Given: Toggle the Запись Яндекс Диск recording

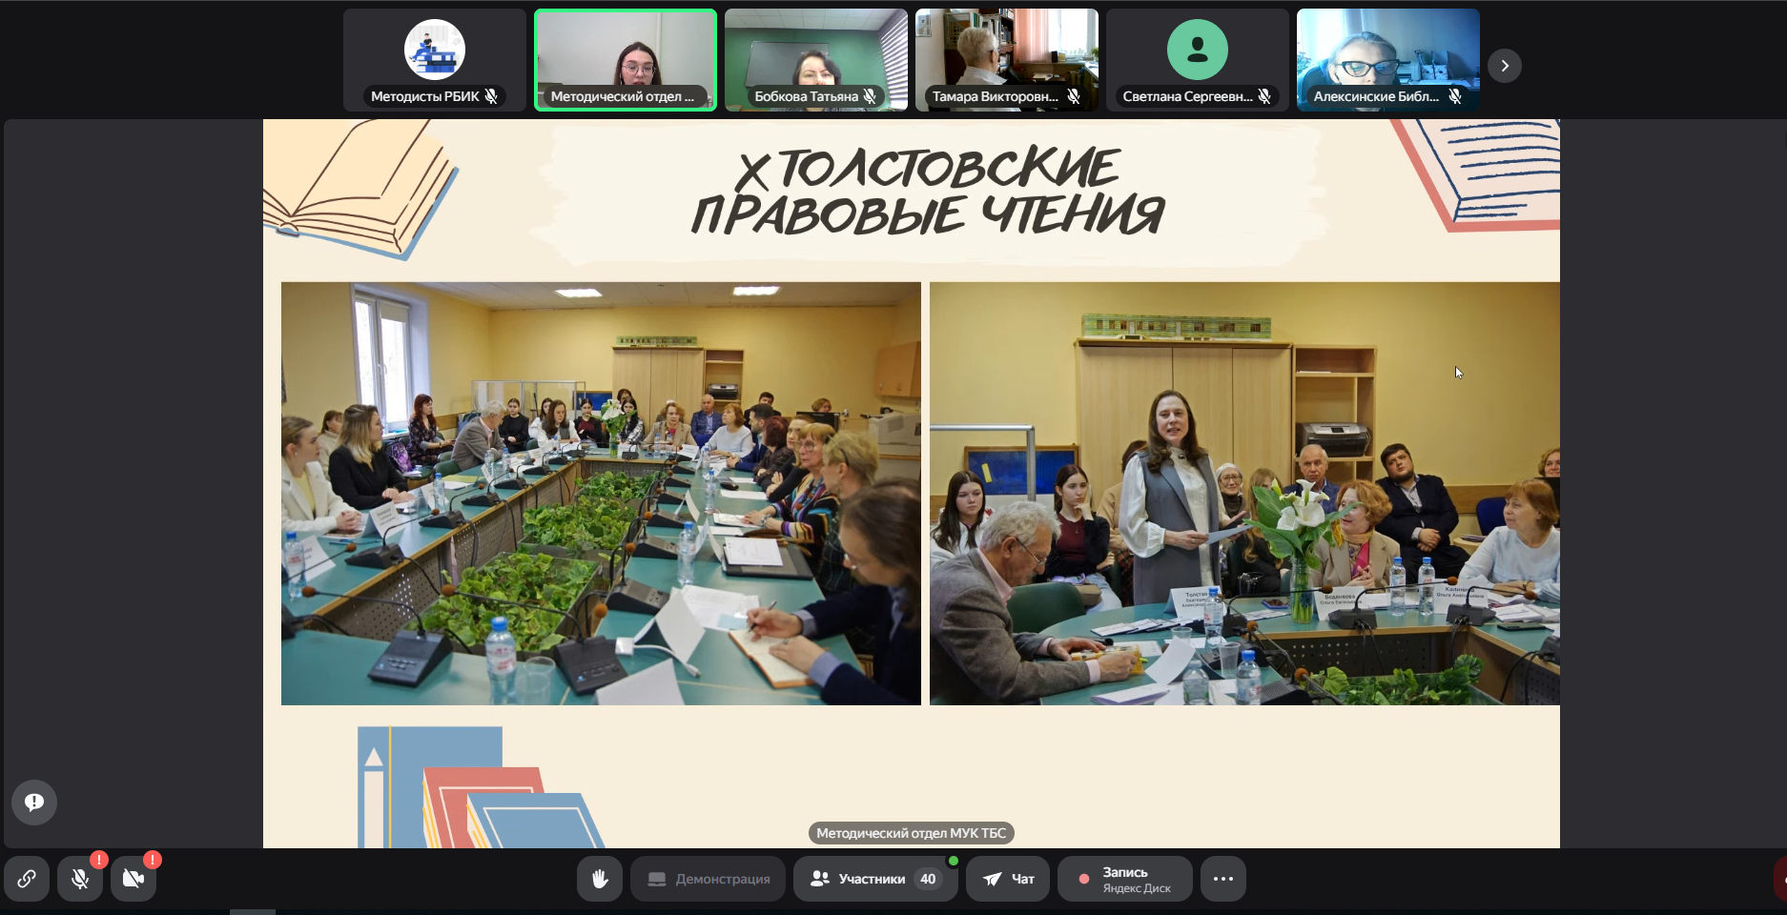Looking at the screenshot, I should (1124, 879).
